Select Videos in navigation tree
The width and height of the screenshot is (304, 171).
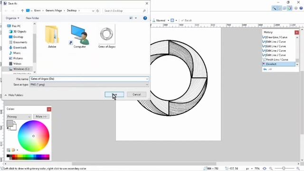click(x=15, y=64)
